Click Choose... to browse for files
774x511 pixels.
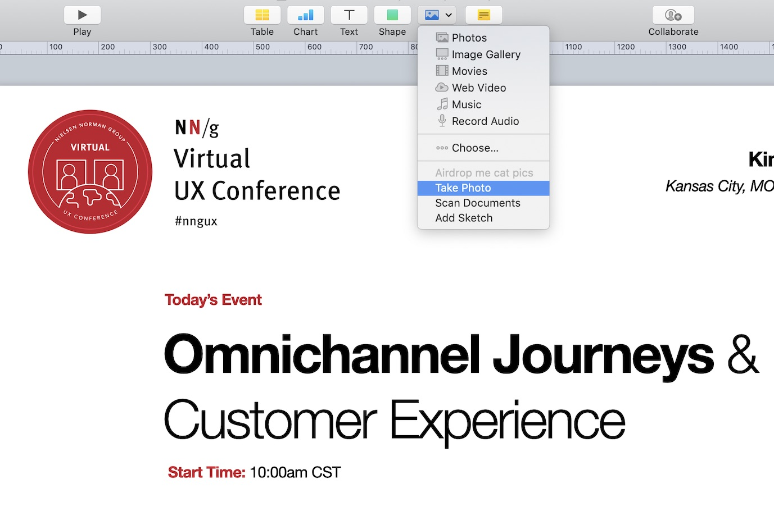point(475,148)
